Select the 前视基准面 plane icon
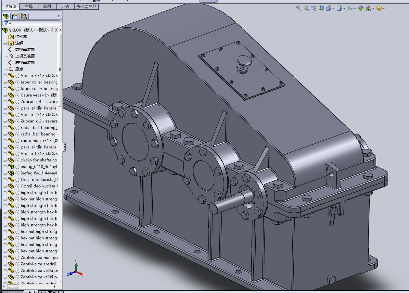The height and width of the screenshot is (293, 409). coord(11,49)
